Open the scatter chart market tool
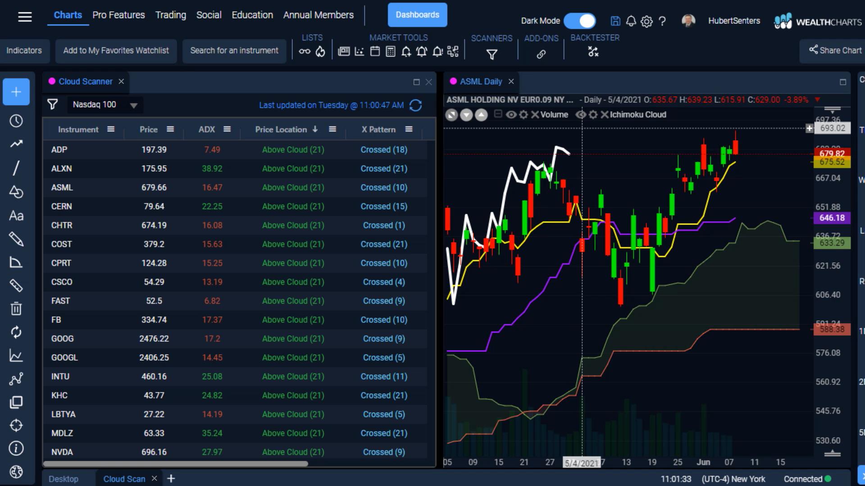865x486 pixels. click(360, 52)
